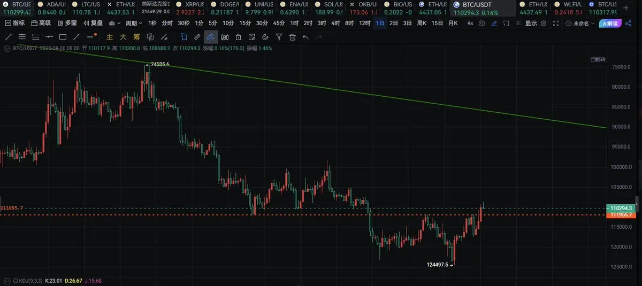Select the 月K monthly interval

[x=453, y=23]
